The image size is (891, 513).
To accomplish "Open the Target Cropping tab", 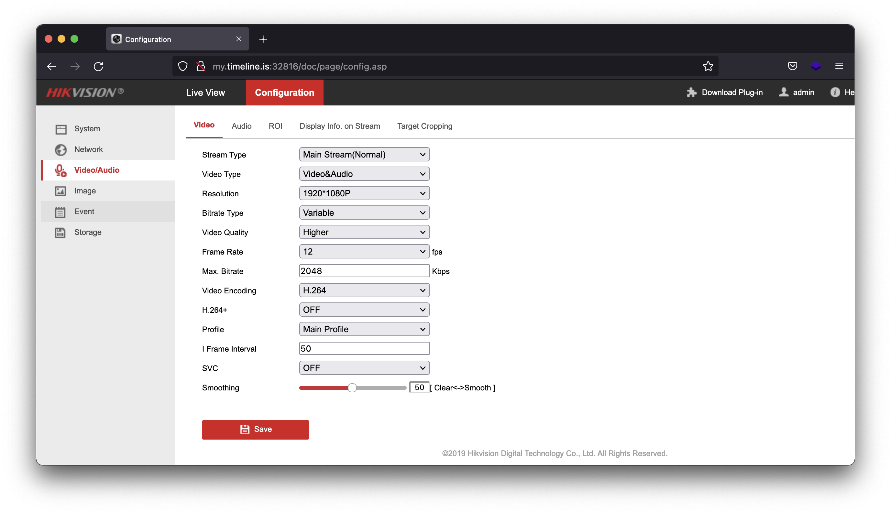I will click(424, 126).
